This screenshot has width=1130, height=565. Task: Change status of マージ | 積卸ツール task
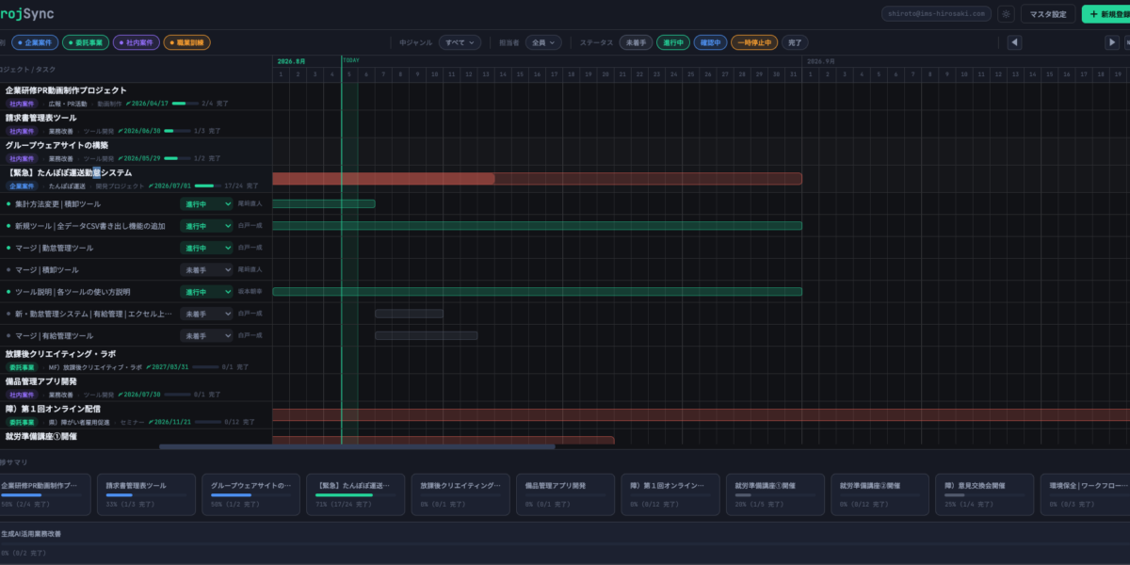[x=206, y=269]
